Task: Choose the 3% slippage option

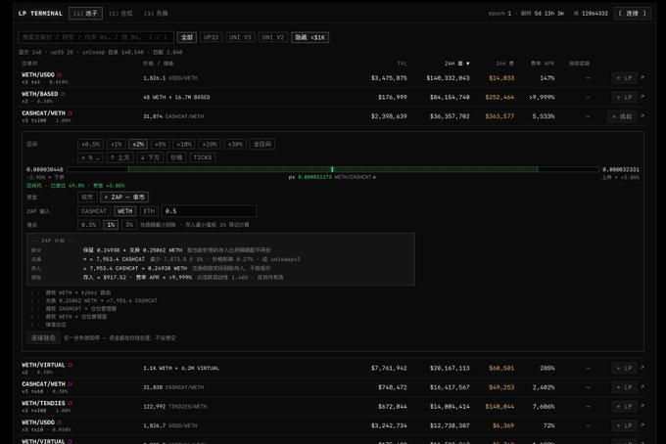Action: [129, 225]
